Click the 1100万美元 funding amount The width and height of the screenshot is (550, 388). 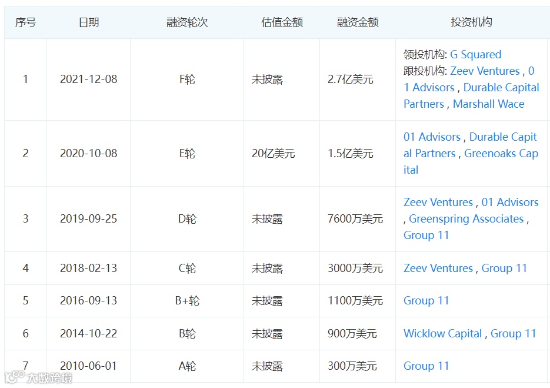[355, 301]
